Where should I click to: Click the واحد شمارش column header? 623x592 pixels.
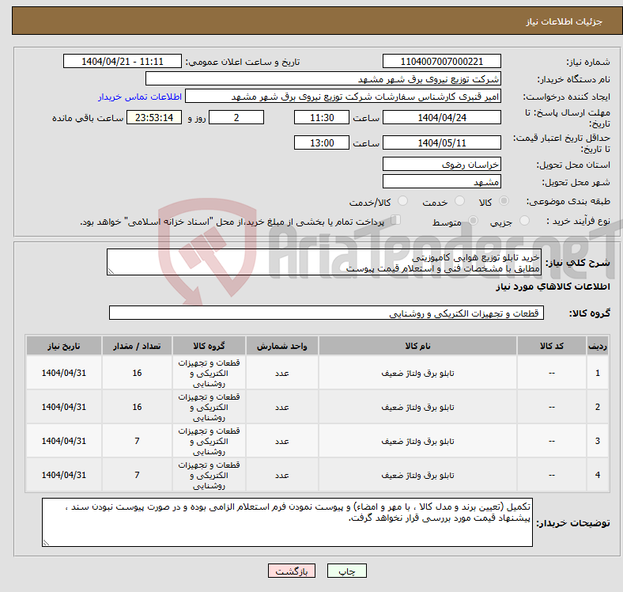(282, 346)
